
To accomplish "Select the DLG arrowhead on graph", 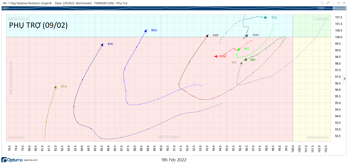I will 55,87.
